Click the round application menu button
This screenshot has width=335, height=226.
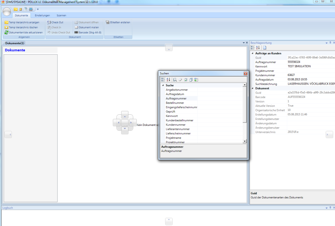coord(7,12)
